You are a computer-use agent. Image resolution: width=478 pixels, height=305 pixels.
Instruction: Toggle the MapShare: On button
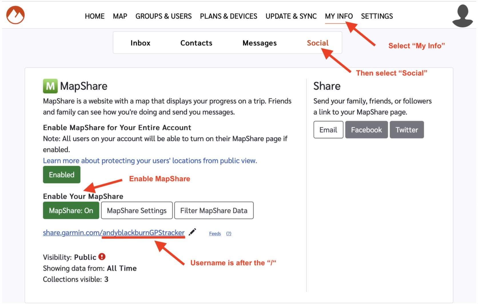pos(71,210)
